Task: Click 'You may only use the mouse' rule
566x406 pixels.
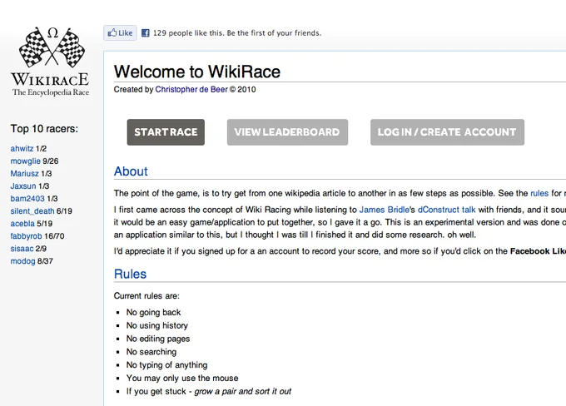Action: pyautogui.click(x=182, y=379)
